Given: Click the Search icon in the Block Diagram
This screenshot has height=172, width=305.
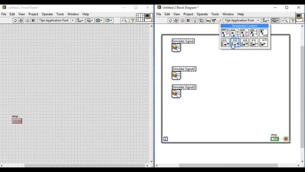Looking at the screenshot, I should (285, 21).
